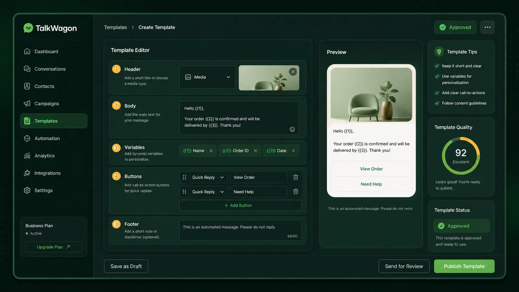Viewport: 519px width, 292px height.
Task: Remove the {{2}} Order ID variable
Action: (x=255, y=151)
